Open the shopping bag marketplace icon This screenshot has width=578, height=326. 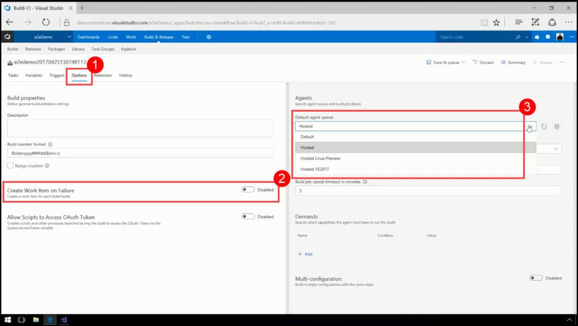[x=537, y=37]
